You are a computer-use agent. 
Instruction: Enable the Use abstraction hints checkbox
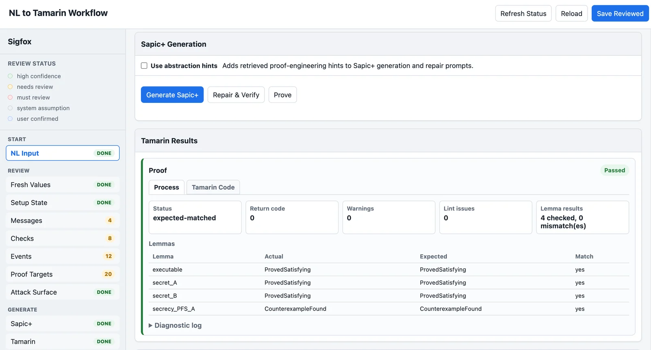coord(144,66)
